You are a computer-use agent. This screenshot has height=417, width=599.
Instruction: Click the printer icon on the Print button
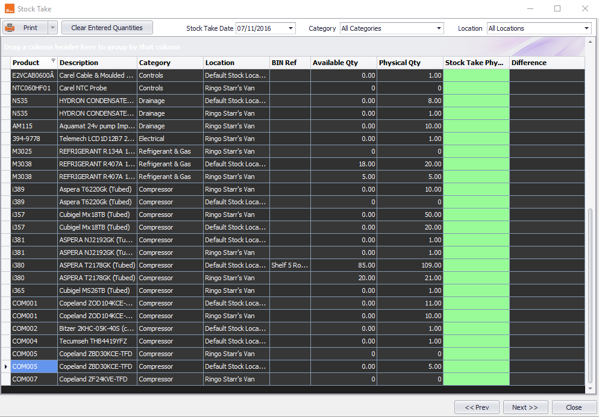pos(11,27)
